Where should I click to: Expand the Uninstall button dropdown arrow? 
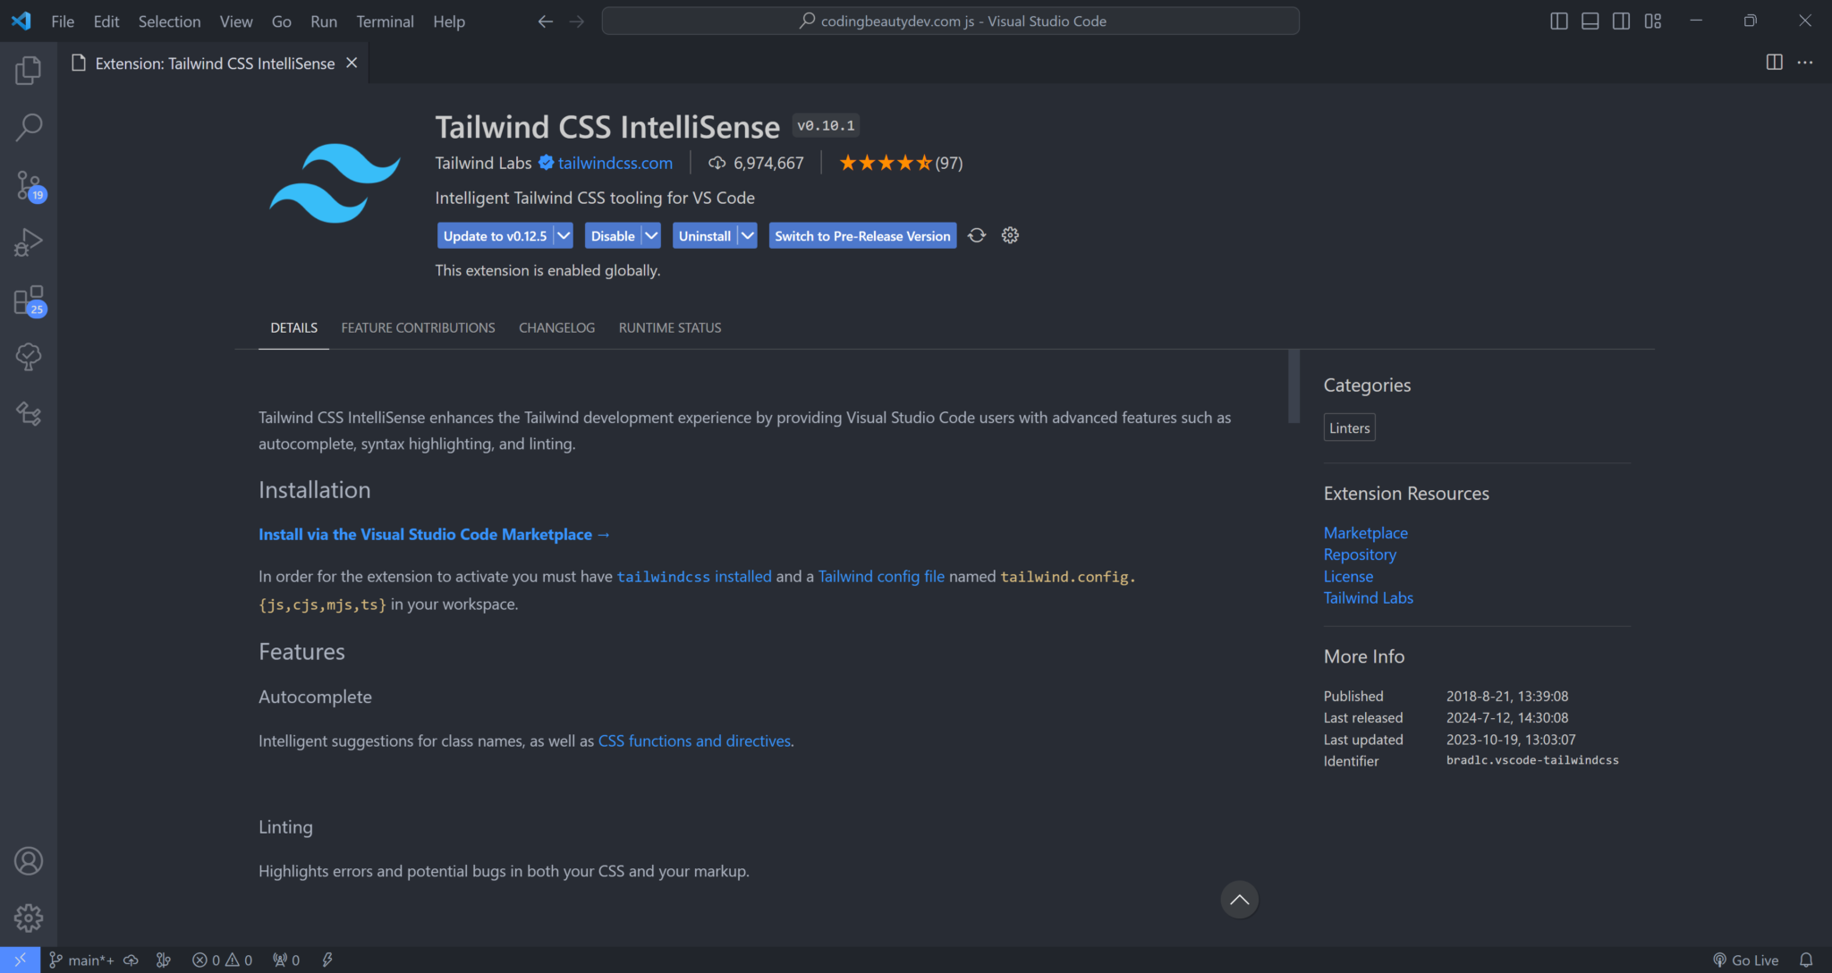pos(748,235)
